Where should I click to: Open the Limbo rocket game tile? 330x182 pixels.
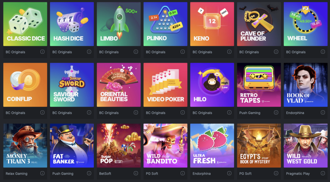point(119,24)
